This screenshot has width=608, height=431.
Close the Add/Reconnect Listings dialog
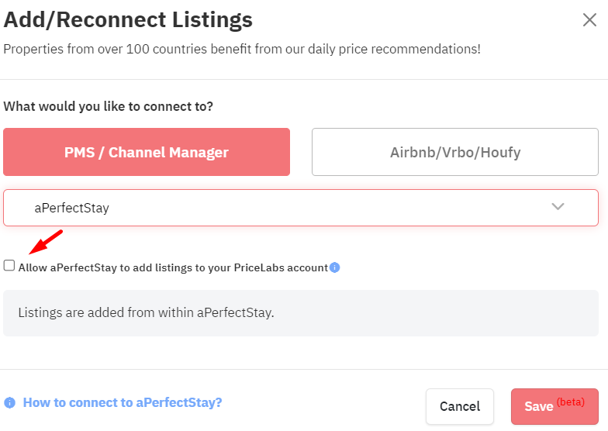coord(589,20)
